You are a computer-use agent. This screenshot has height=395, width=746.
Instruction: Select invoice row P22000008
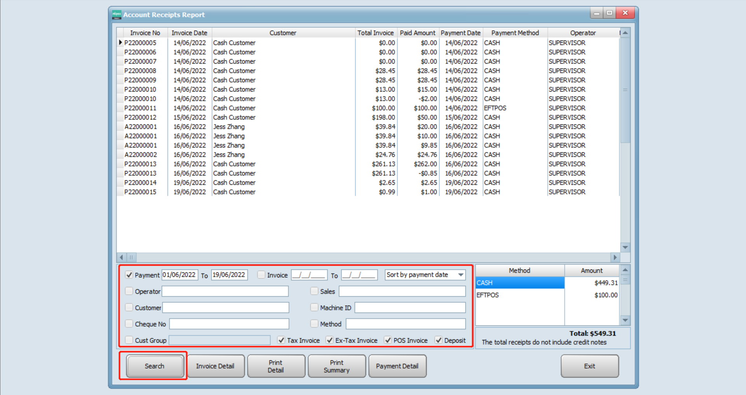368,71
